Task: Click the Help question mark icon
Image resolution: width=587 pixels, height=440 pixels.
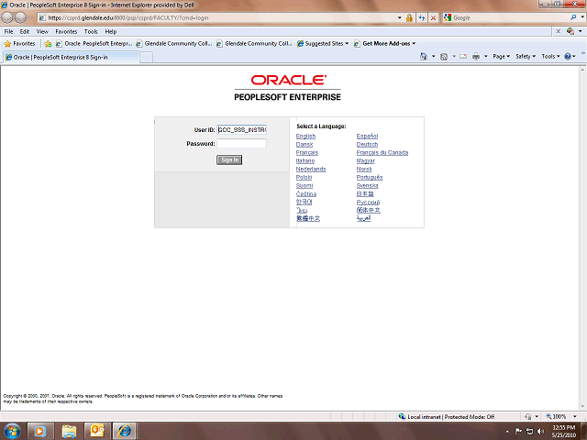Action: pyautogui.click(x=568, y=57)
